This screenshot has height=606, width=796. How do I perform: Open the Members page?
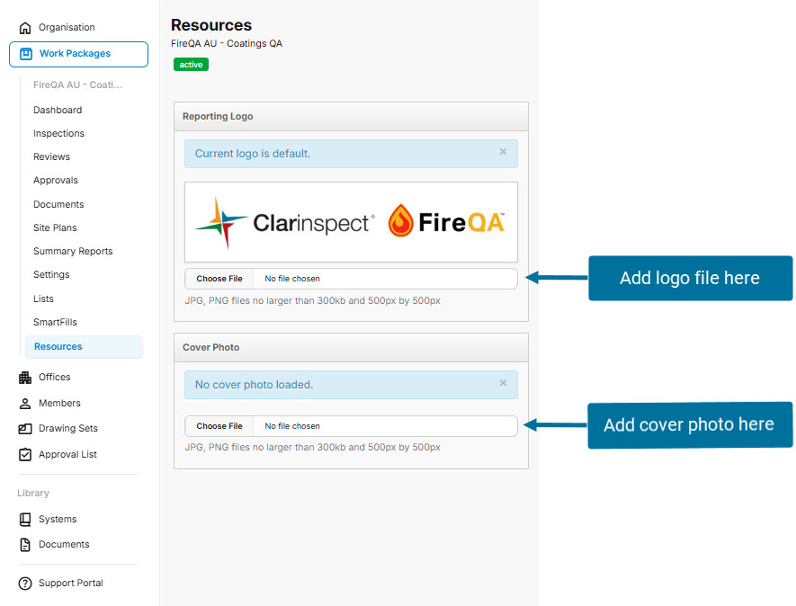click(x=59, y=403)
